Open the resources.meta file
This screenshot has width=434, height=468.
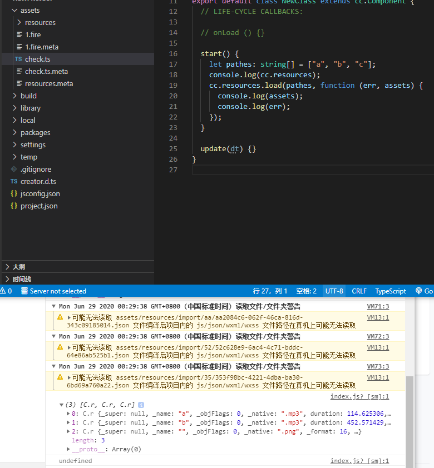point(49,83)
